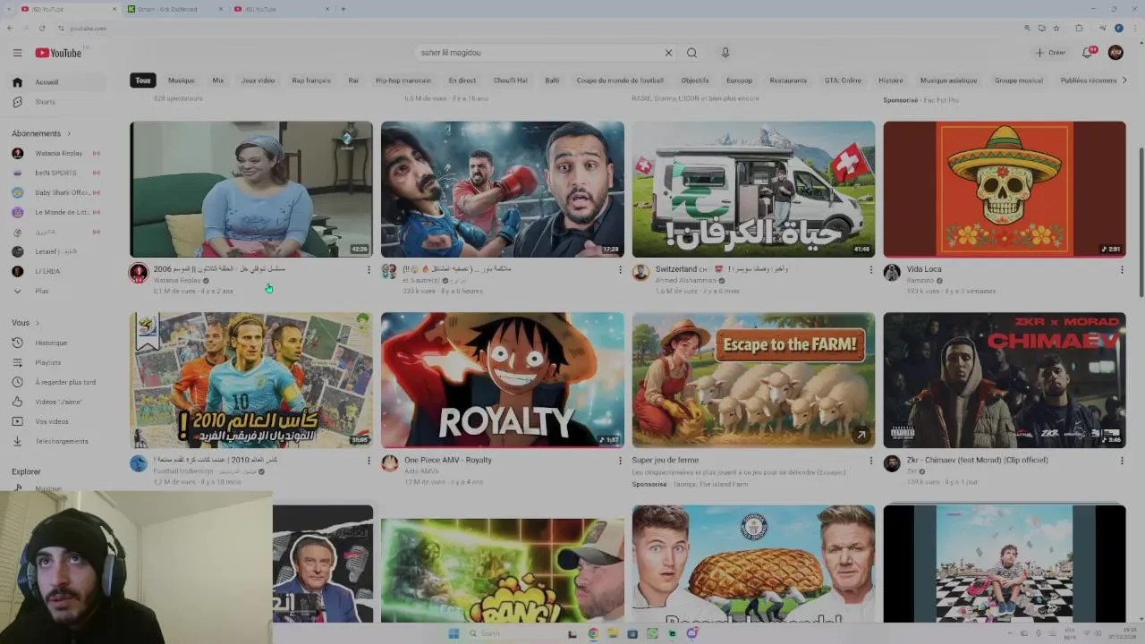Viewport: 1145px width, 644px height.
Task: Open Vidéos "J'aime" in the sidebar
Action: (58, 402)
